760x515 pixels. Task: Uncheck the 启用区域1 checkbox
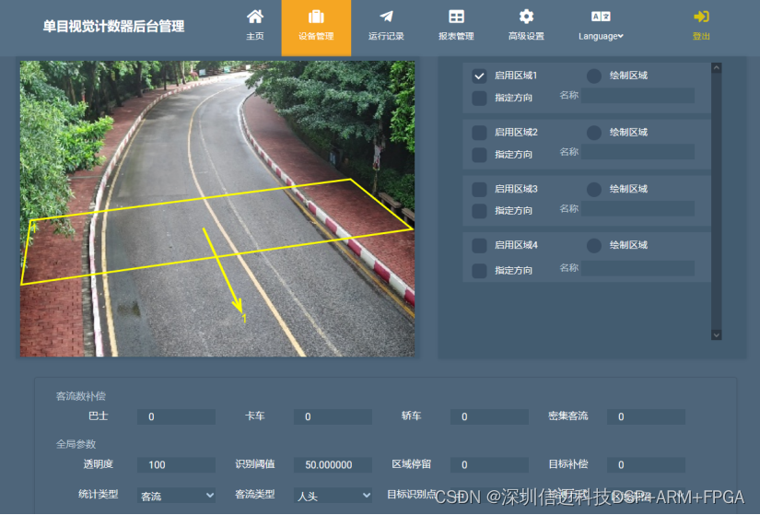(x=479, y=76)
